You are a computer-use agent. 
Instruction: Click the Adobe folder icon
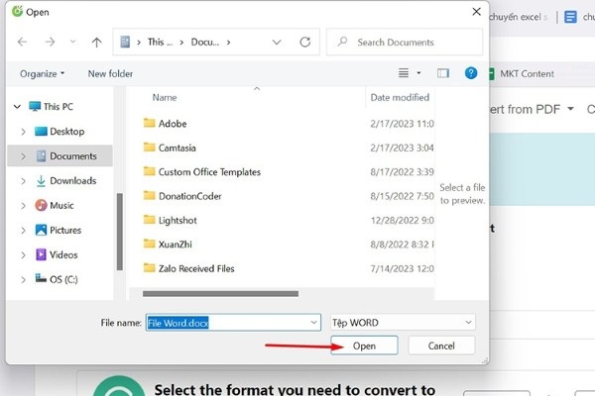pos(150,123)
